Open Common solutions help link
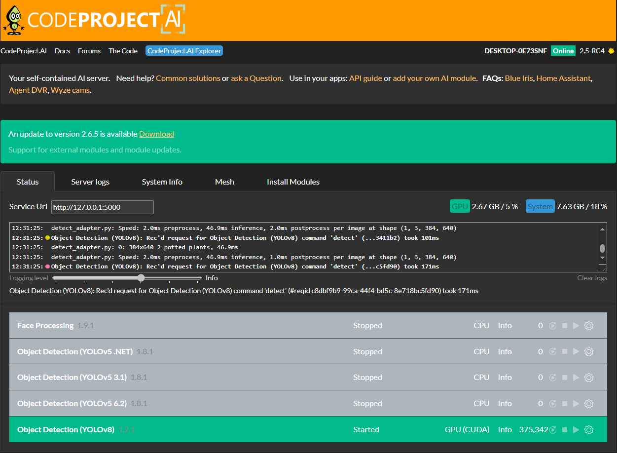Screen dimensions: 617x453 [188, 78]
